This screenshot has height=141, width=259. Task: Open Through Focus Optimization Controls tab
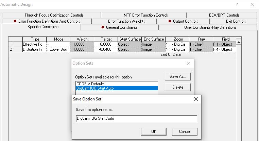(54, 15)
